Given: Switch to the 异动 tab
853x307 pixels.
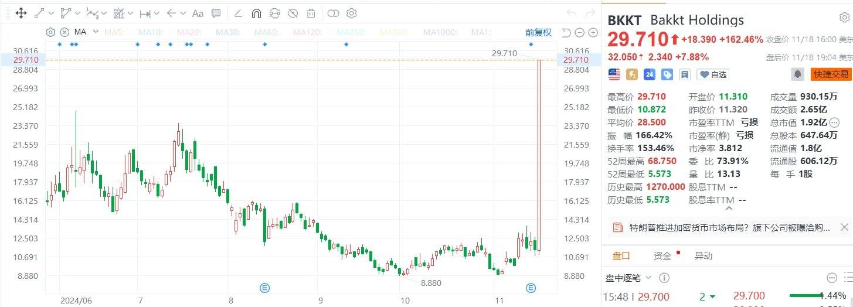Looking at the screenshot, I should click(703, 255).
